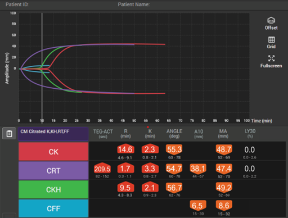
Task: Click the TEG-ACT column header
Action: 103,134
